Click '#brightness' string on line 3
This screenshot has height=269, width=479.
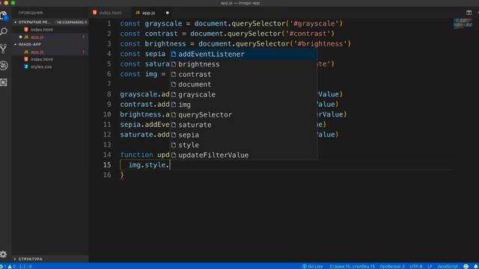320,44
